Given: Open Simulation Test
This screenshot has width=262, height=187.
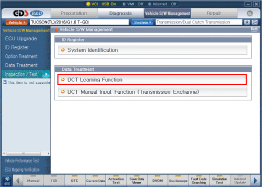Looking at the screenshot, I should [x=219, y=181].
